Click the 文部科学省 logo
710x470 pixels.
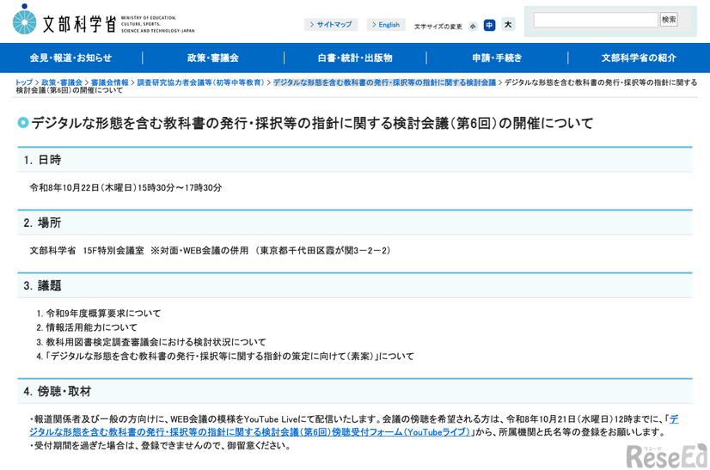[103, 21]
